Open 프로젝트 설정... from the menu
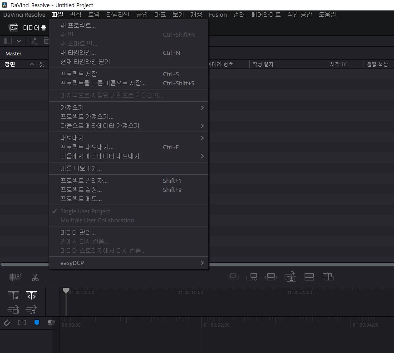394x353 pixels. pos(128,190)
